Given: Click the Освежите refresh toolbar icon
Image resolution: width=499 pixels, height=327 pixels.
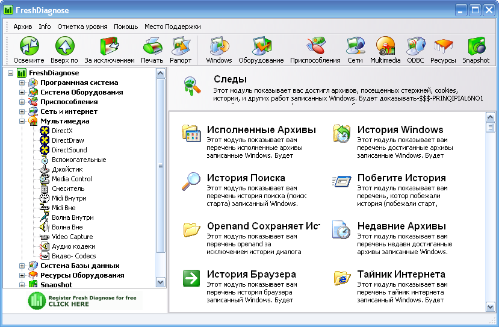Looking at the screenshot, I should (29, 46).
